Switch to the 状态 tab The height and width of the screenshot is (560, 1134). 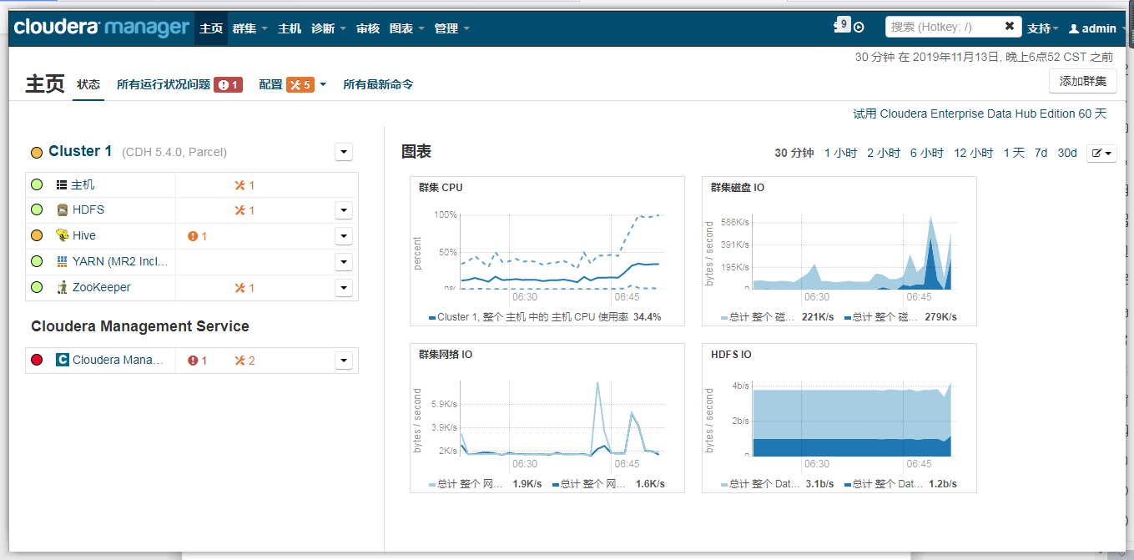click(x=88, y=83)
